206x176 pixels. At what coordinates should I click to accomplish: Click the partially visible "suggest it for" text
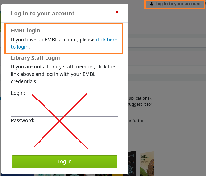[x=140, y=104]
